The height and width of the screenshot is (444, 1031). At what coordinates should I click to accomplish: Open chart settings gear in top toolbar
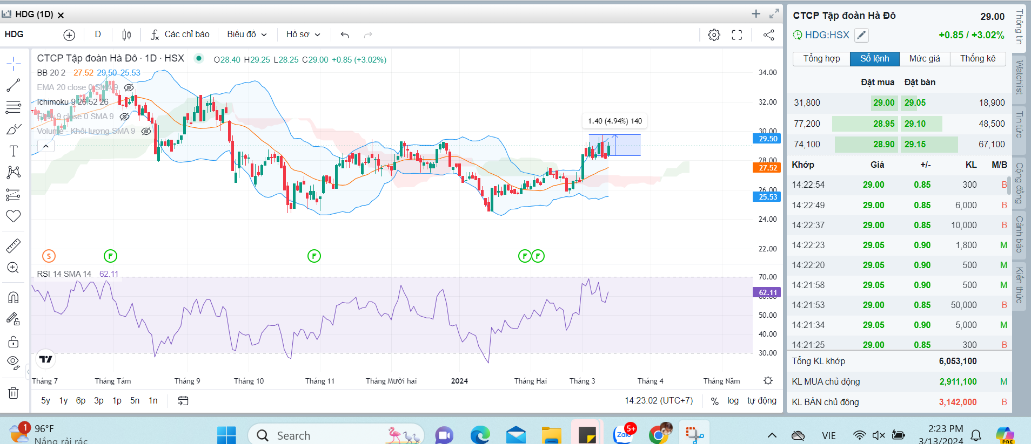click(714, 35)
